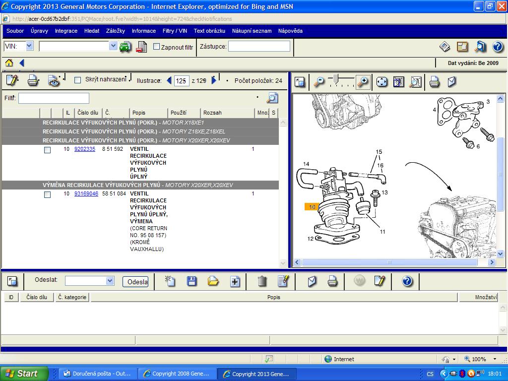Click the green car vehicle icon
Viewport: 508px width, 381px height.
pyautogui.click(x=125, y=47)
